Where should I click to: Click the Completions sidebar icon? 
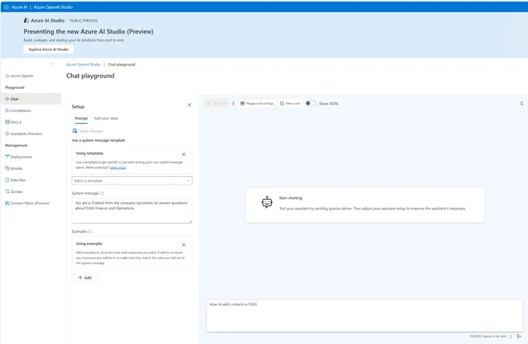click(x=7, y=110)
